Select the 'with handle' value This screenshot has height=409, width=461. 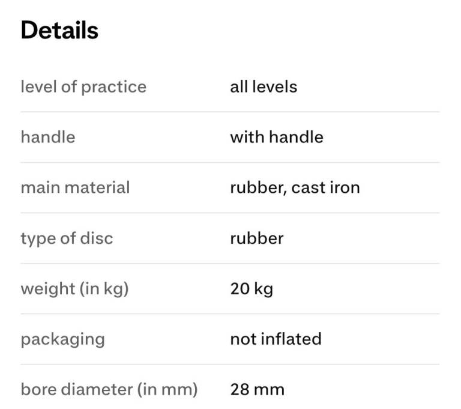coord(277,137)
